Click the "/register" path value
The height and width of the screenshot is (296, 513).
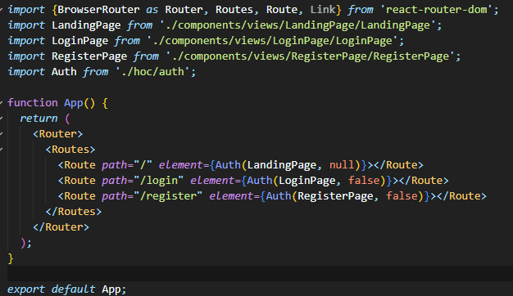168,196
